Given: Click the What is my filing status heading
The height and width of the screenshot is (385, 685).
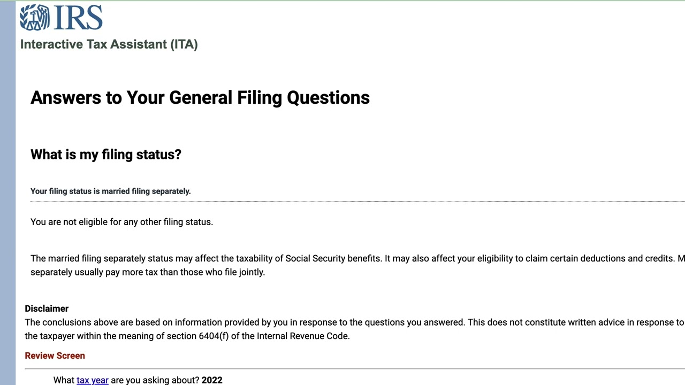Looking at the screenshot, I should click(x=105, y=155).
